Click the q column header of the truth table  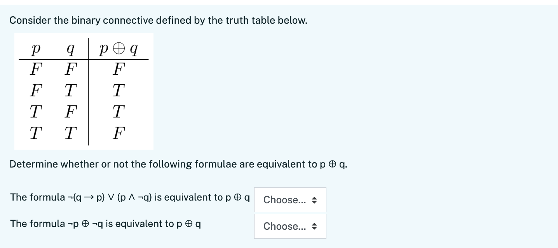(70, 49)
